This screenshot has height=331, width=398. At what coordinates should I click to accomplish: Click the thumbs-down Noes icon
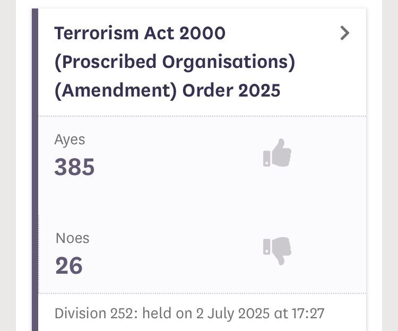[x=278, y=250]
